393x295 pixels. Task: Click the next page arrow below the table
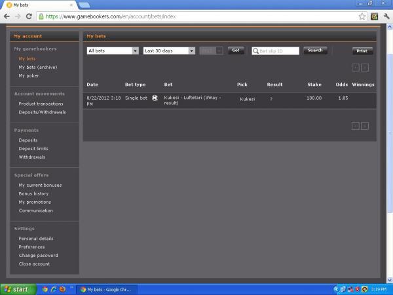pos(365,125)
